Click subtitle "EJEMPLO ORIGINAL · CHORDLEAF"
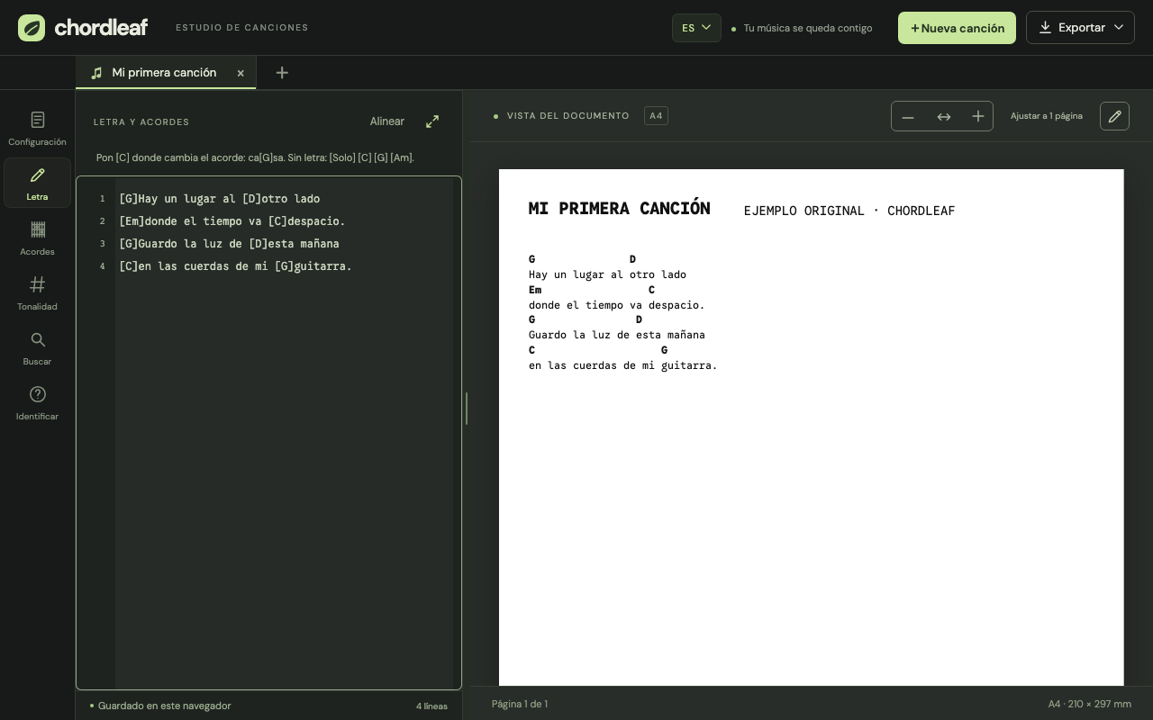The image size is (1153, 720). [849, 211]
